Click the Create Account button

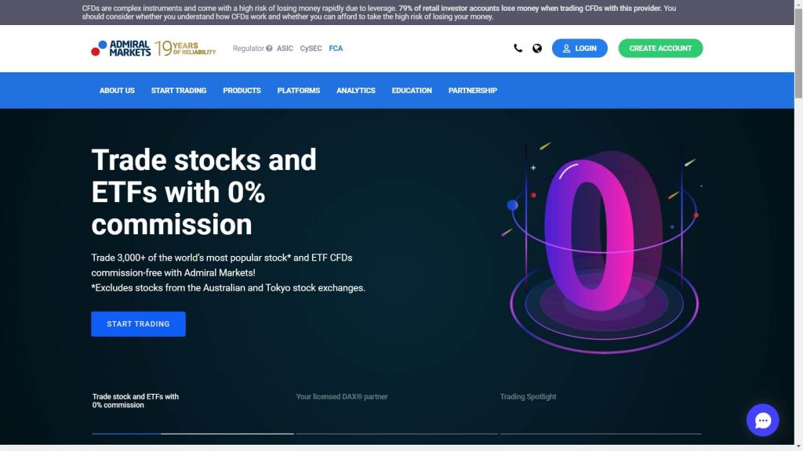click(660, 48)
